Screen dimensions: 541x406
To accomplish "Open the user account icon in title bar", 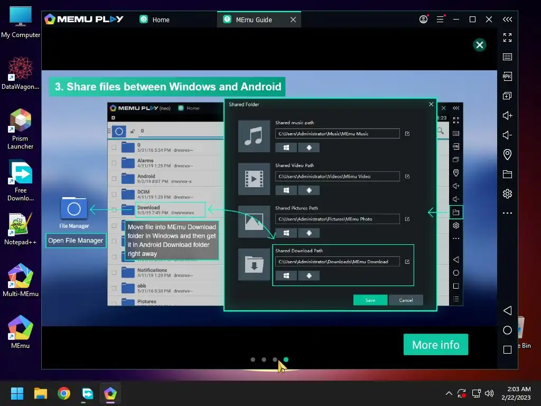I will (x=423, y=20).
